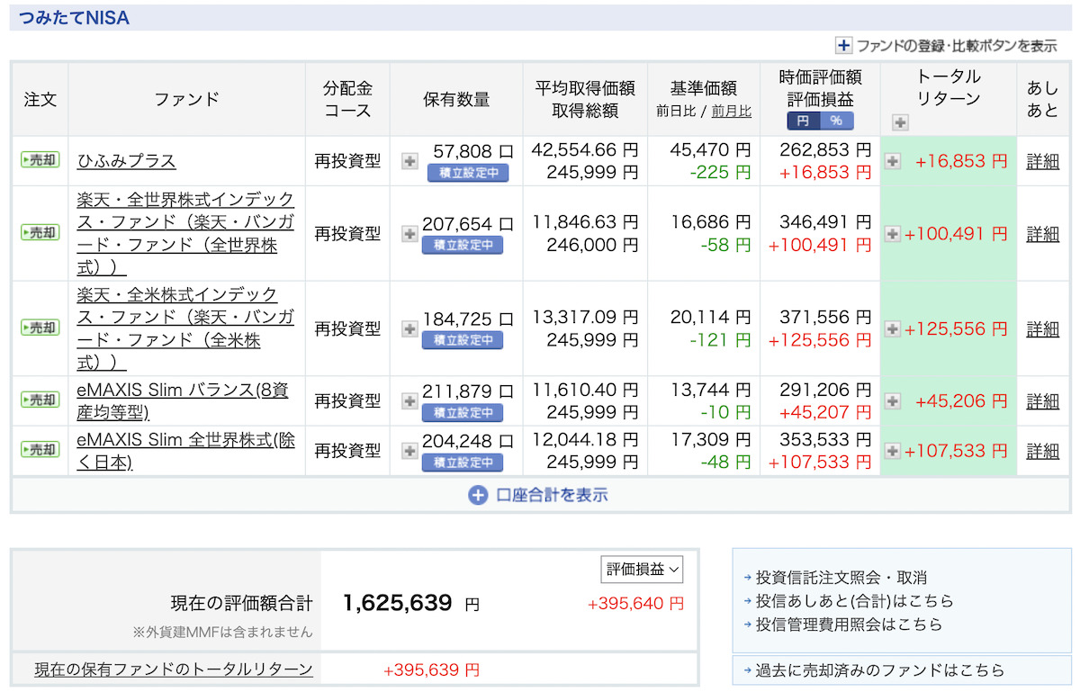Screen dimensions: 1080x692
Task: Open 投信管理費用照会はこちら link
Action: pyautogui.click(x=849, y=625)
